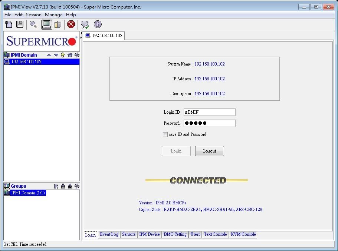Open the File menu
The image size is (338, 251).
8,15
